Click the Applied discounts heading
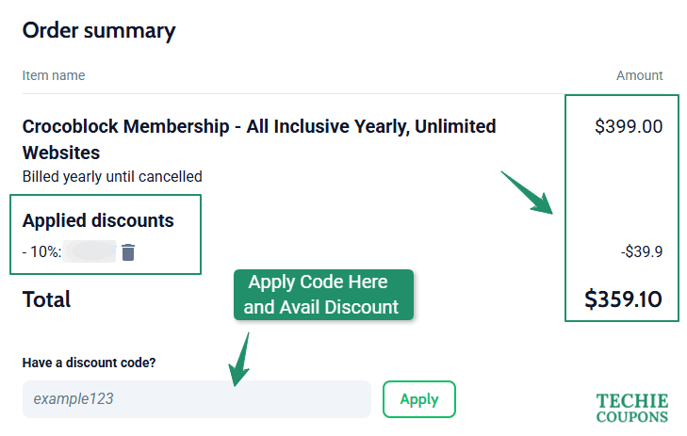 coord(98,221)
